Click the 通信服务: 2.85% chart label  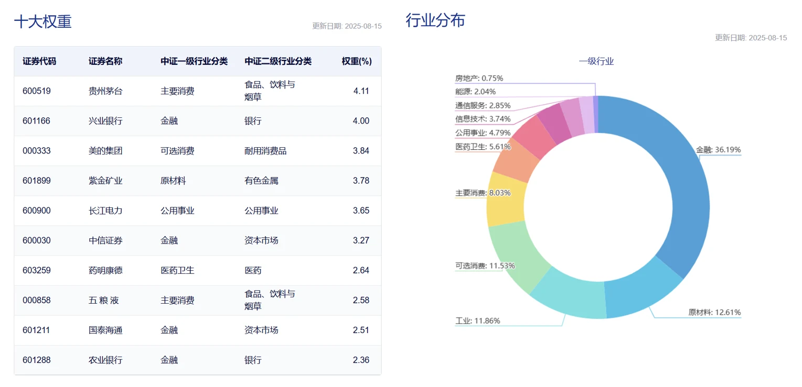click(x=483, y=105)
